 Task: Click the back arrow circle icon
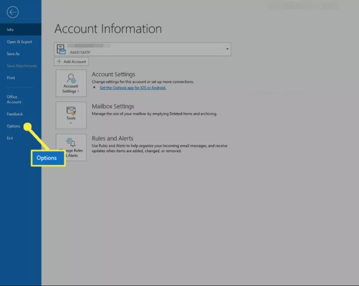(x=13, y=12)
